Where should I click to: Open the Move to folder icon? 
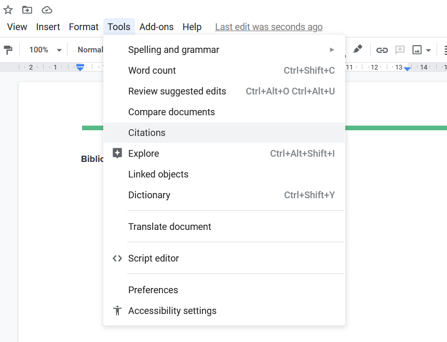27,9
